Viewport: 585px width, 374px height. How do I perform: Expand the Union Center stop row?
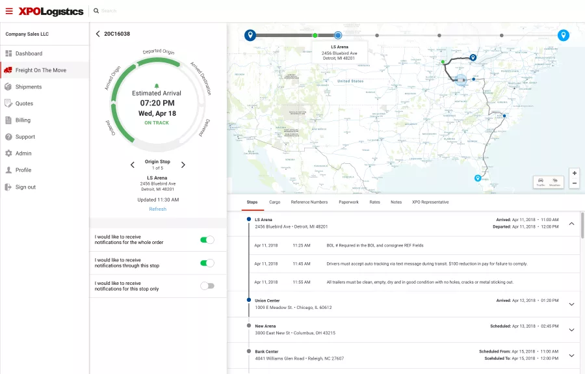point(571,304)
